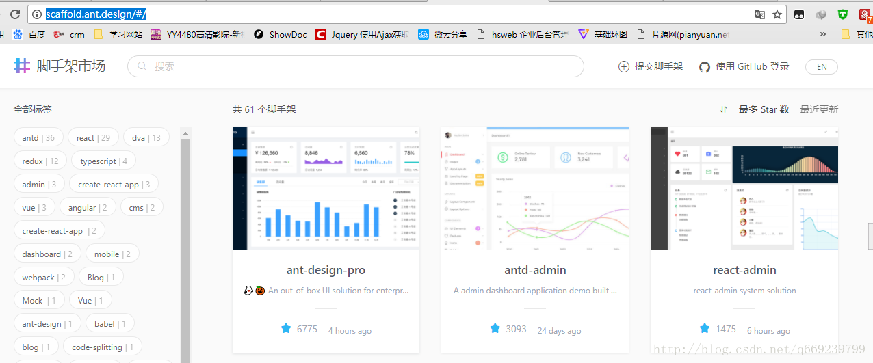Open the antd-admin preview thumbnail
The width and height of the screenshot is (873, 363).
tap(535, 188)
